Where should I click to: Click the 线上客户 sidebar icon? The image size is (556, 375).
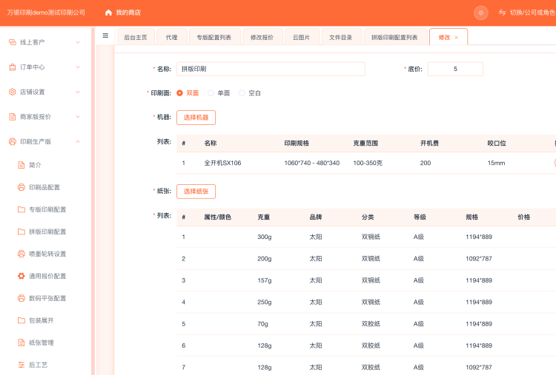pyautogui.click(x=13, y=42)
